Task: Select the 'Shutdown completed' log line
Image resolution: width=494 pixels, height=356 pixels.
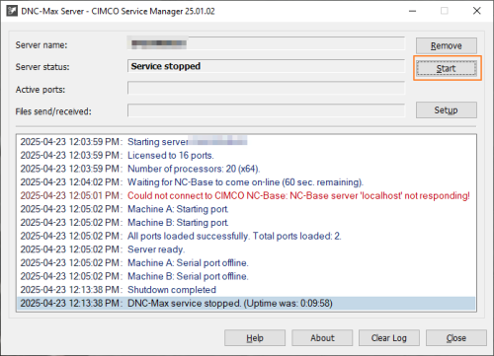Action: (x=246, y=290)
